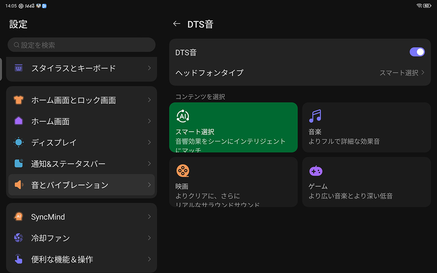The image size is (437, 273).
Task: Click the orange shirt ホーム画面とロック画面 icon
Action: [x=18, y=100]
